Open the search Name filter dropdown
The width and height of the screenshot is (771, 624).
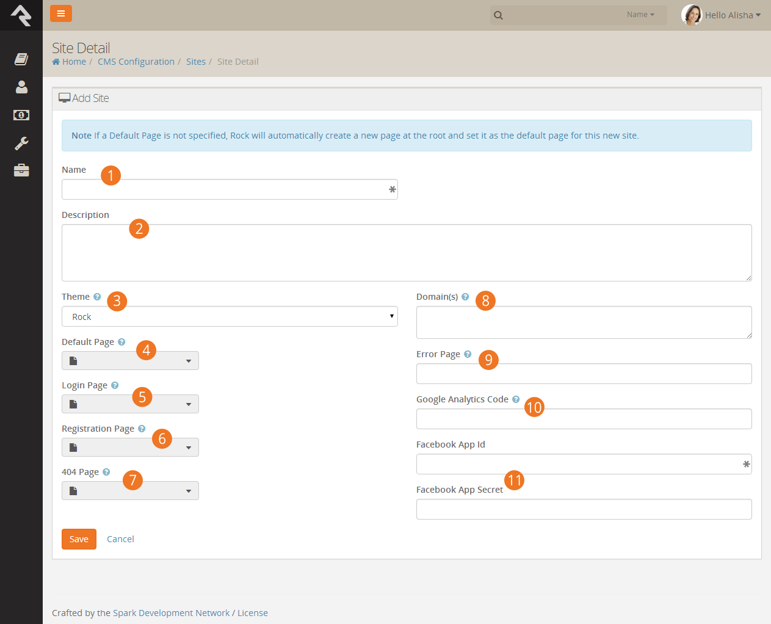(x=640, y=15)
